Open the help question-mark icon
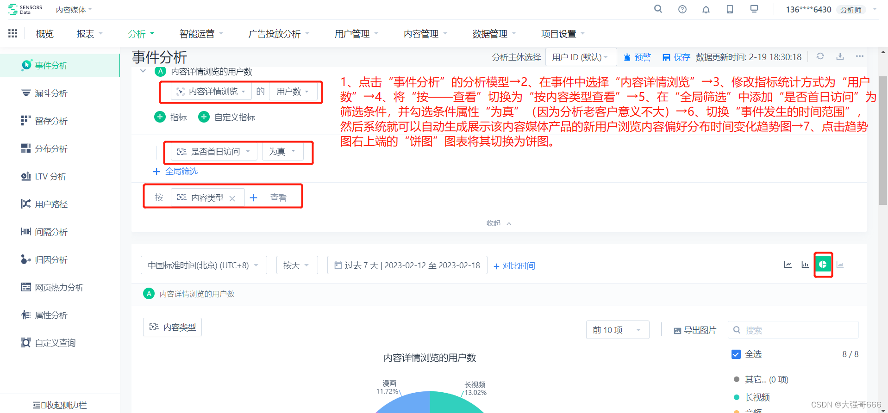Screen dimensions: 888x413 click(x=682, y=9)
